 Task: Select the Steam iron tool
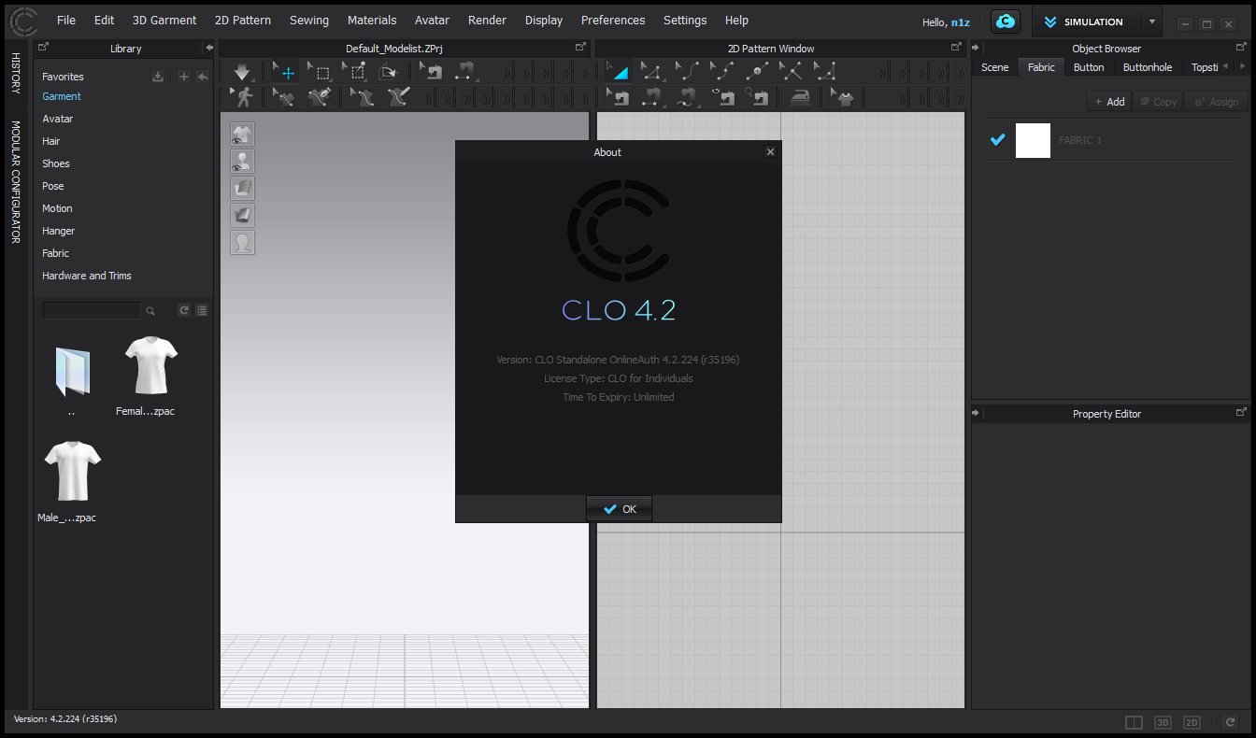[x=800, y=96]
